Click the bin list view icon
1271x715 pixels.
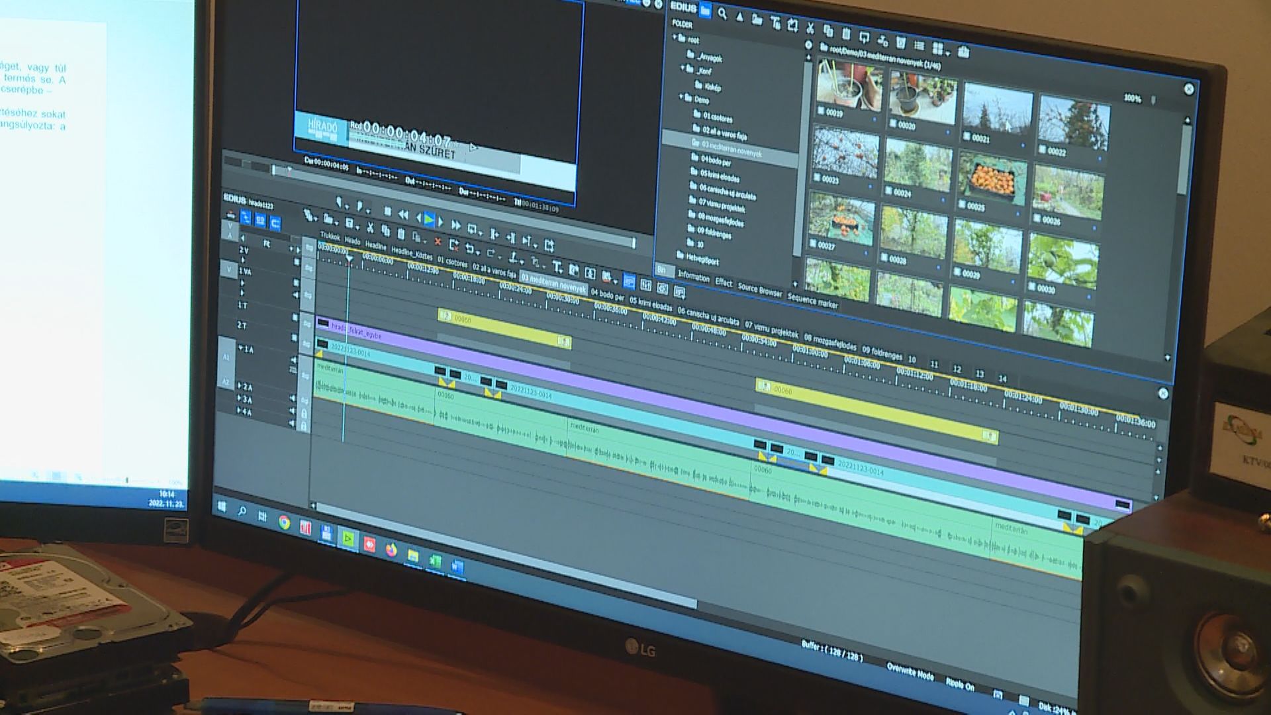tap(919, 46)
